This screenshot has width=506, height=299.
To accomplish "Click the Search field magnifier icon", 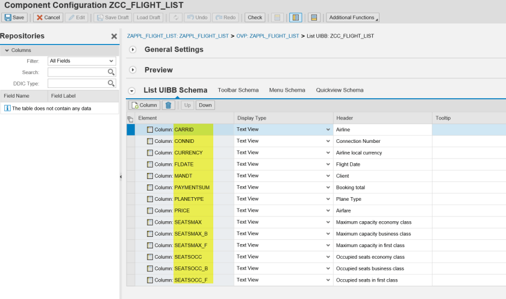I will click(x=111, y=72).
